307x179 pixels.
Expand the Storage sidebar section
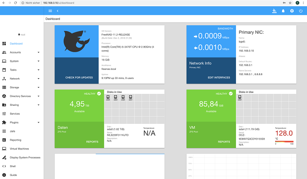[x=38, y=87]
